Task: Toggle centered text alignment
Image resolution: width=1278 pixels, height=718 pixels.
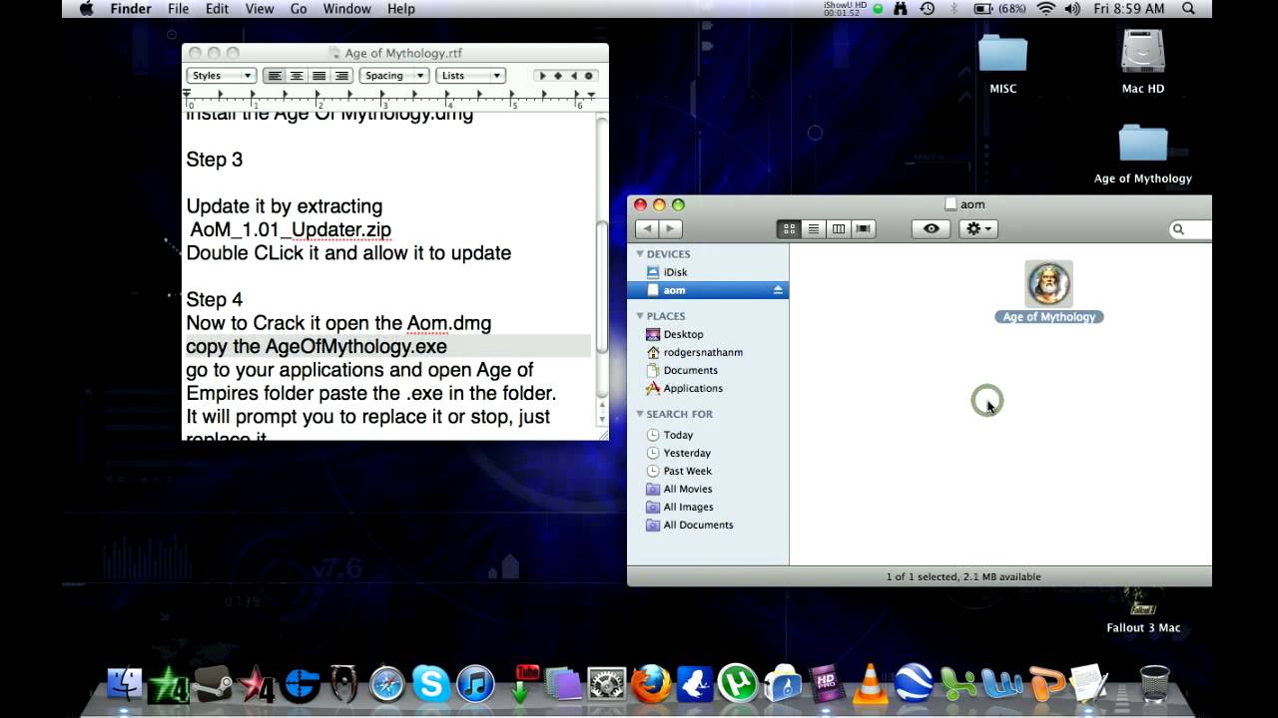Action: click(297, 75)
